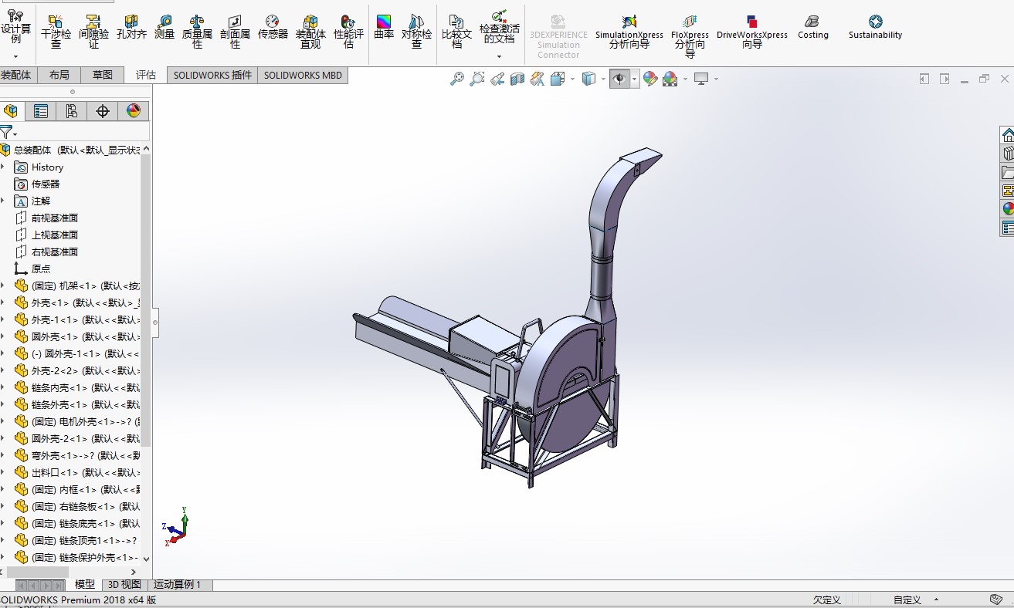Open the Design Library task pane tab
Viewport: 1014px width, 608px height.
click(x=1008, y=153)
